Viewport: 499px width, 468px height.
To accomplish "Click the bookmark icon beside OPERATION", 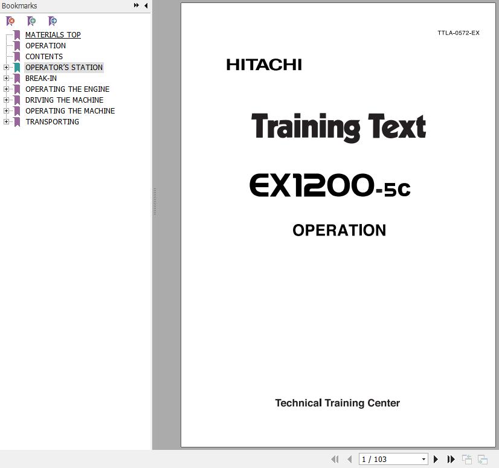I will click(17, 45).
